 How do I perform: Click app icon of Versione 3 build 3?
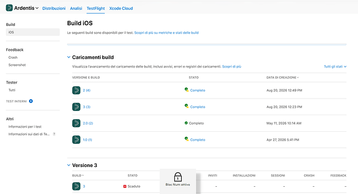pyautogui.click(x=76, y=186)
